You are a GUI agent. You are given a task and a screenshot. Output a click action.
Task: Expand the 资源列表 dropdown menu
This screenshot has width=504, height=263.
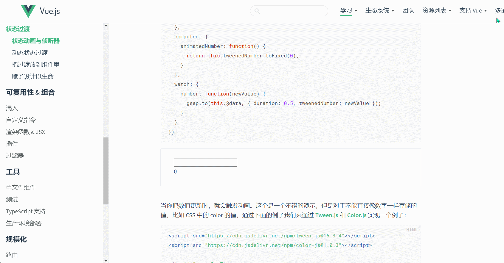pyautogui.click(x=437, y=10)
